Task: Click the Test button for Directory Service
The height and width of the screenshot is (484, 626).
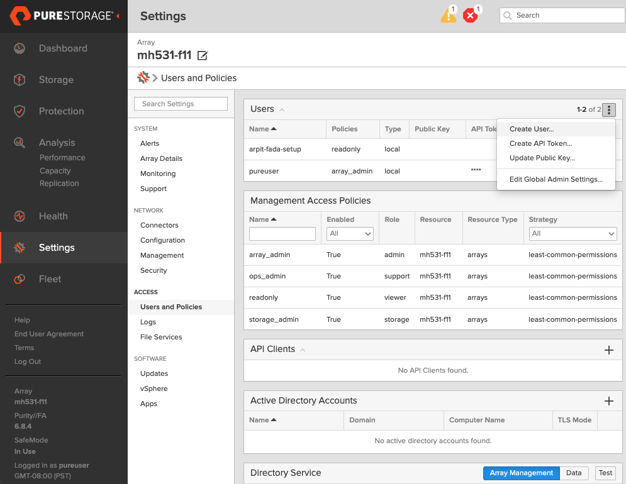Action: pos(605,473)
